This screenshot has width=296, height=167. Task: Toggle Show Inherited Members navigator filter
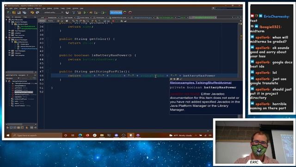point(7,128)
